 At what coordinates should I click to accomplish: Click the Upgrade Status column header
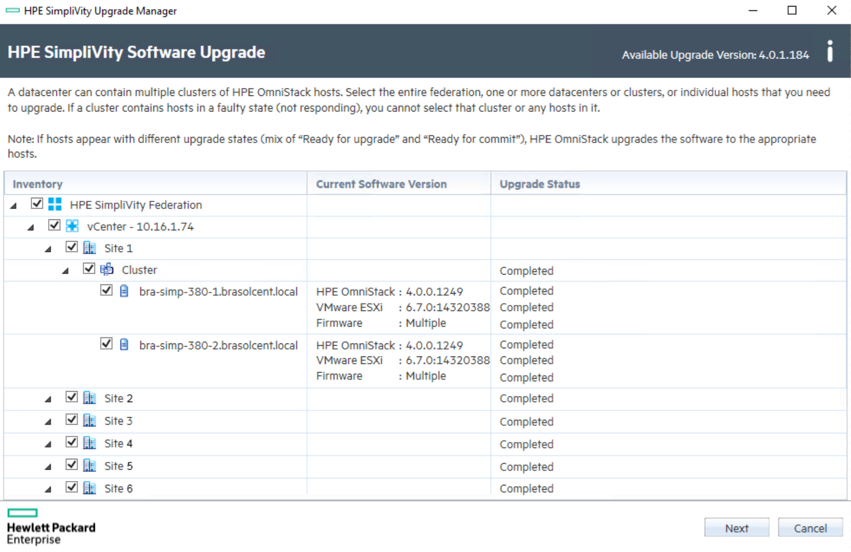point(668,184)
